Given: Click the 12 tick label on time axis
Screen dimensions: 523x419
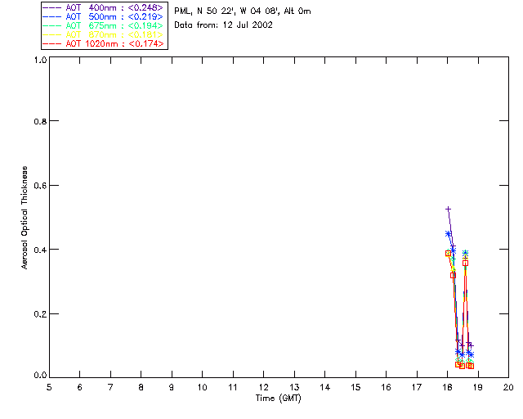Looking at the screenshot, I should click(263, 386).
